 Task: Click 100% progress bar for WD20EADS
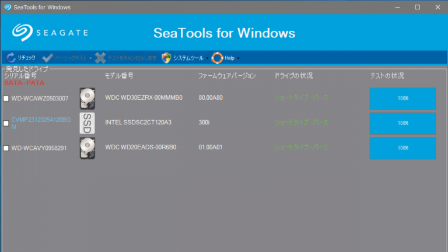click(403, 148)
